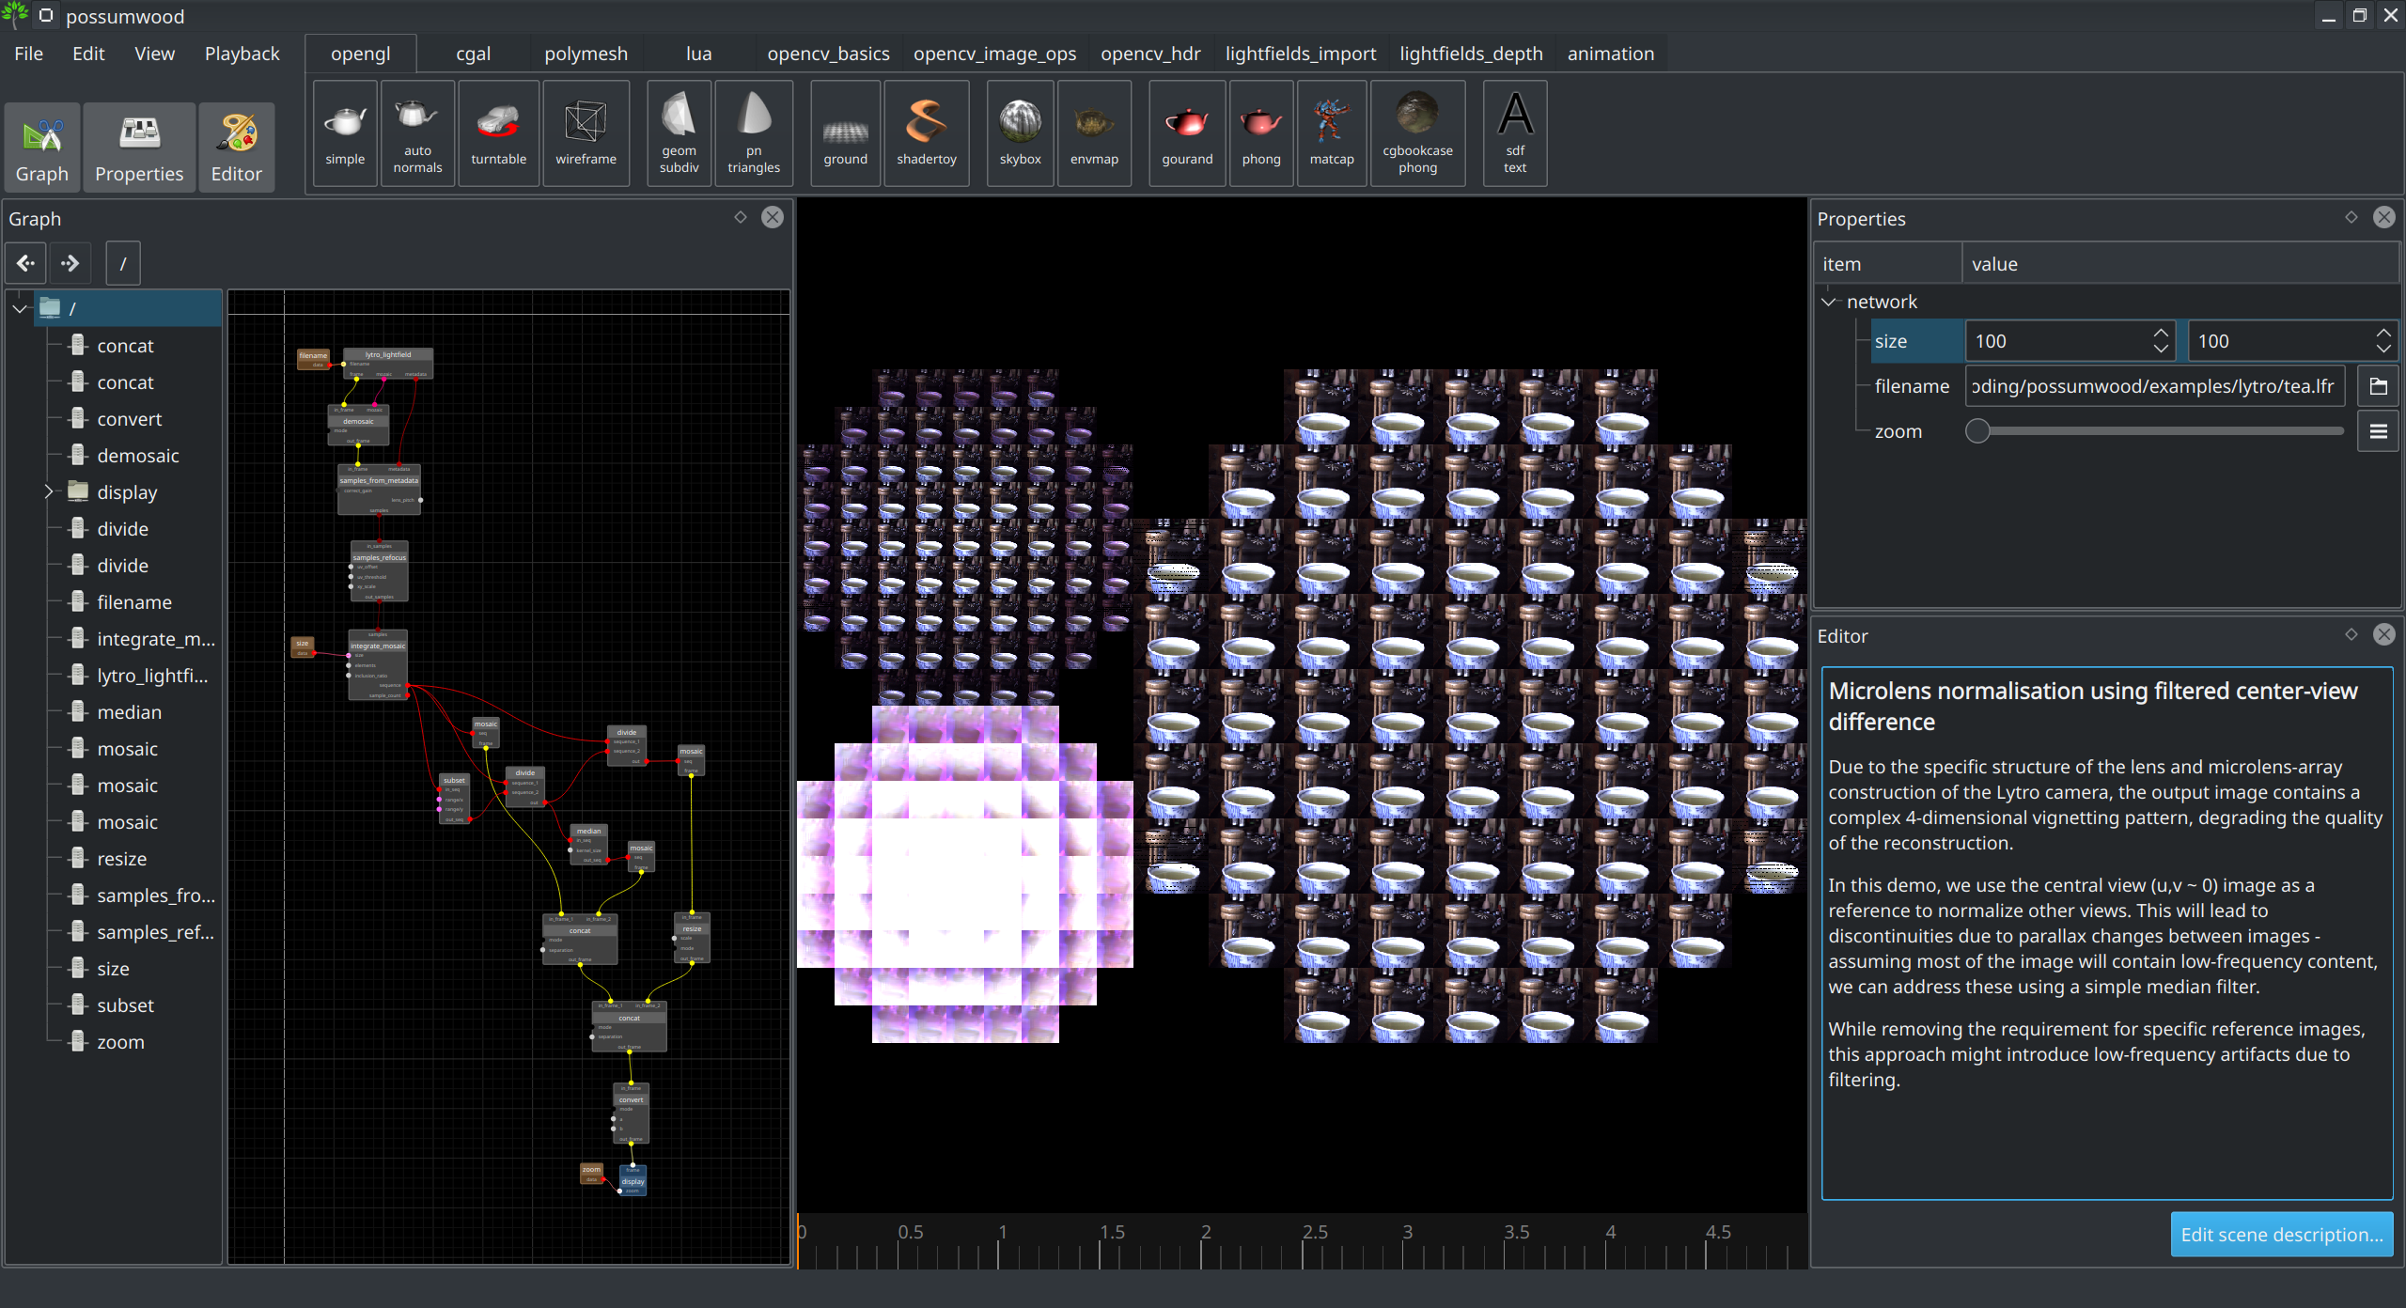Insert the matcap shader node
This screenshot has height=1308, width=2406.
[1331, 133]
